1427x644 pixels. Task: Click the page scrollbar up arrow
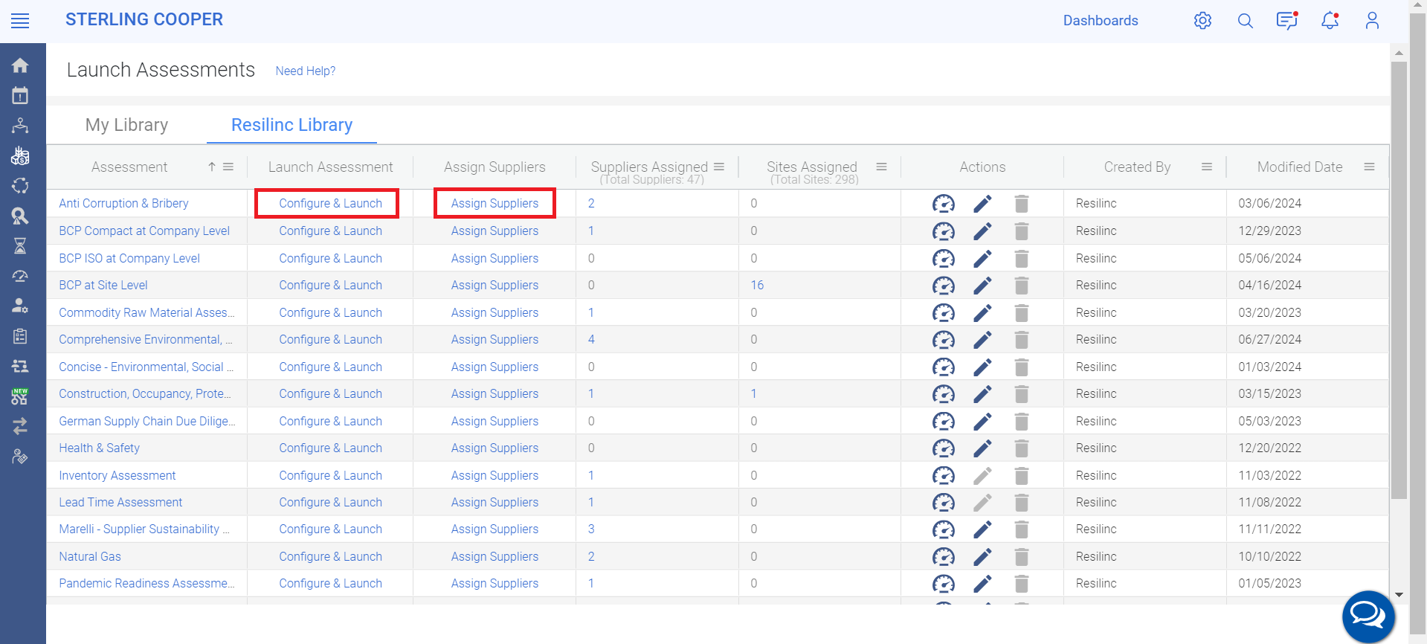point(1399,53)
